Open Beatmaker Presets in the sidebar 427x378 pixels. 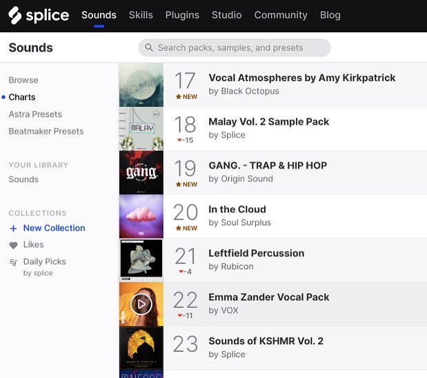pyautogui.click(x=46, y=132)
